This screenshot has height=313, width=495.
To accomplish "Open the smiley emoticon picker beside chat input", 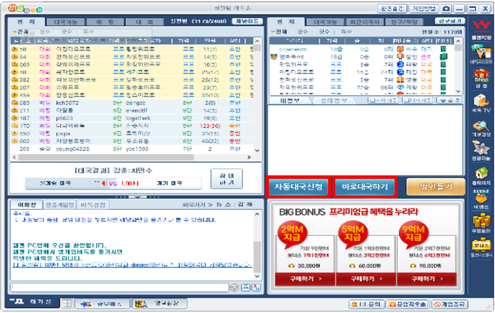I will click(234, 288).
